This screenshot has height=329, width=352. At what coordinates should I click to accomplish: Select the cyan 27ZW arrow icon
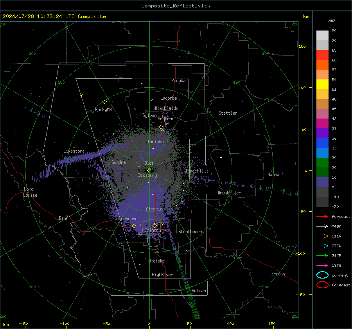point(322,246)
